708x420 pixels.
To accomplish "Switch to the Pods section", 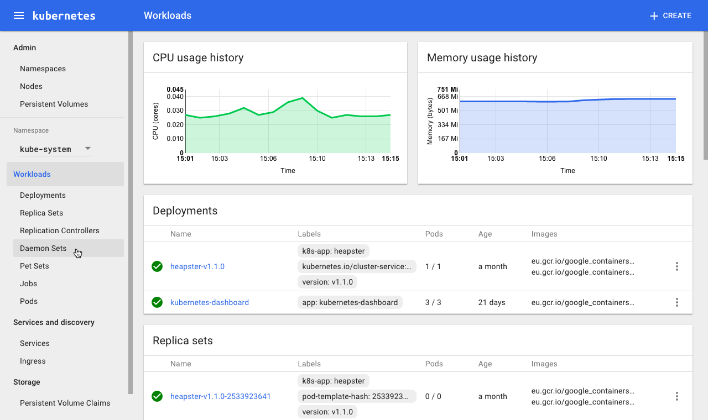I will point(28,301).
